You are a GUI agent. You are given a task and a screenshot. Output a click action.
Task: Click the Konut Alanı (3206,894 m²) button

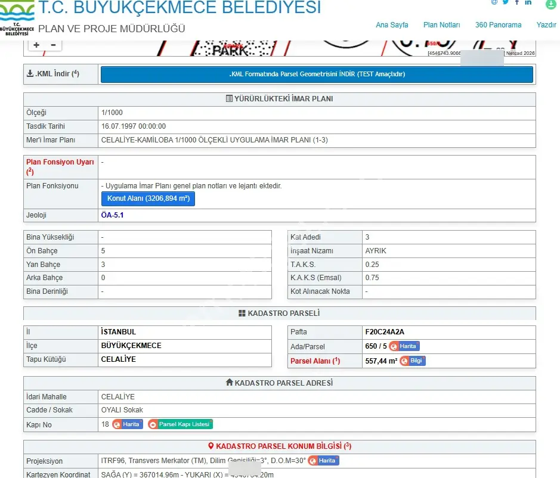coord(148,198)
